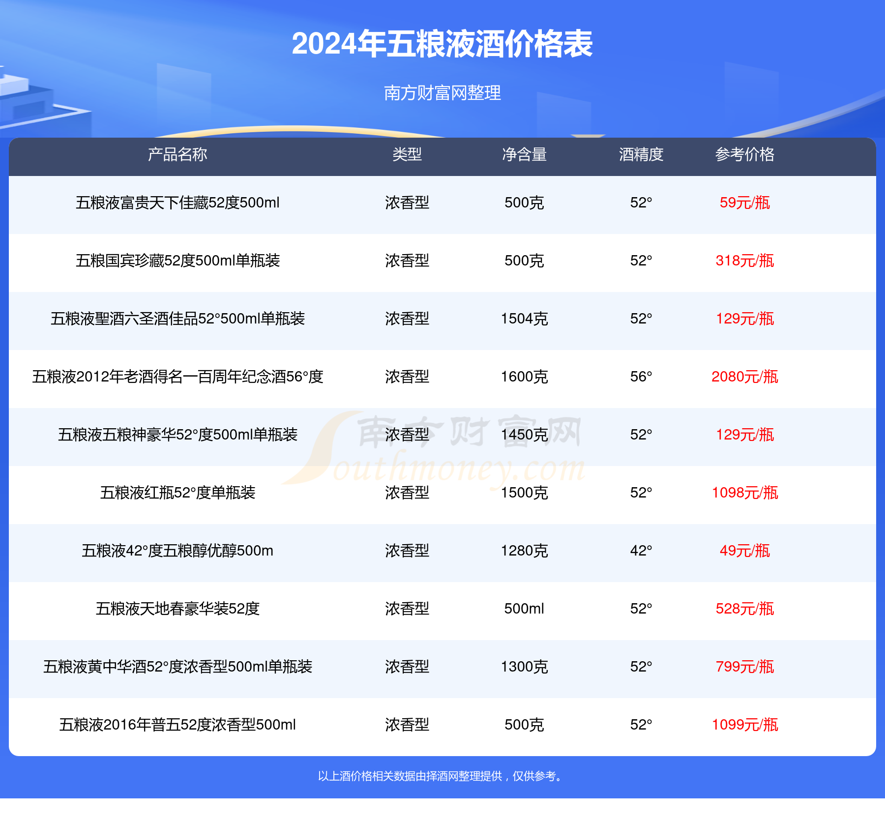Click 浓香型 type in 天地春豪华装 row

click(x=407, y=609)
